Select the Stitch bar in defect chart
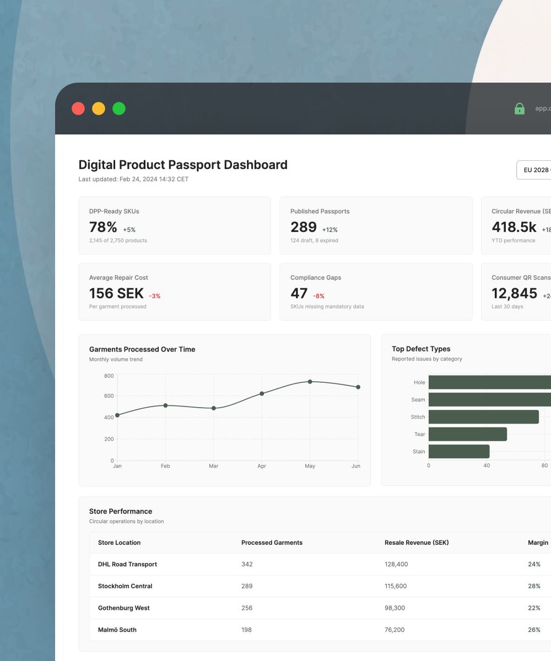The width and height of the screenshot is (551, 661). [x=484, y=417]
